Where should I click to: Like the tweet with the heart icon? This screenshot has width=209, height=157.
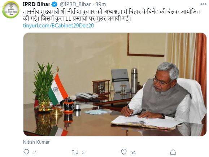[124, 152]
